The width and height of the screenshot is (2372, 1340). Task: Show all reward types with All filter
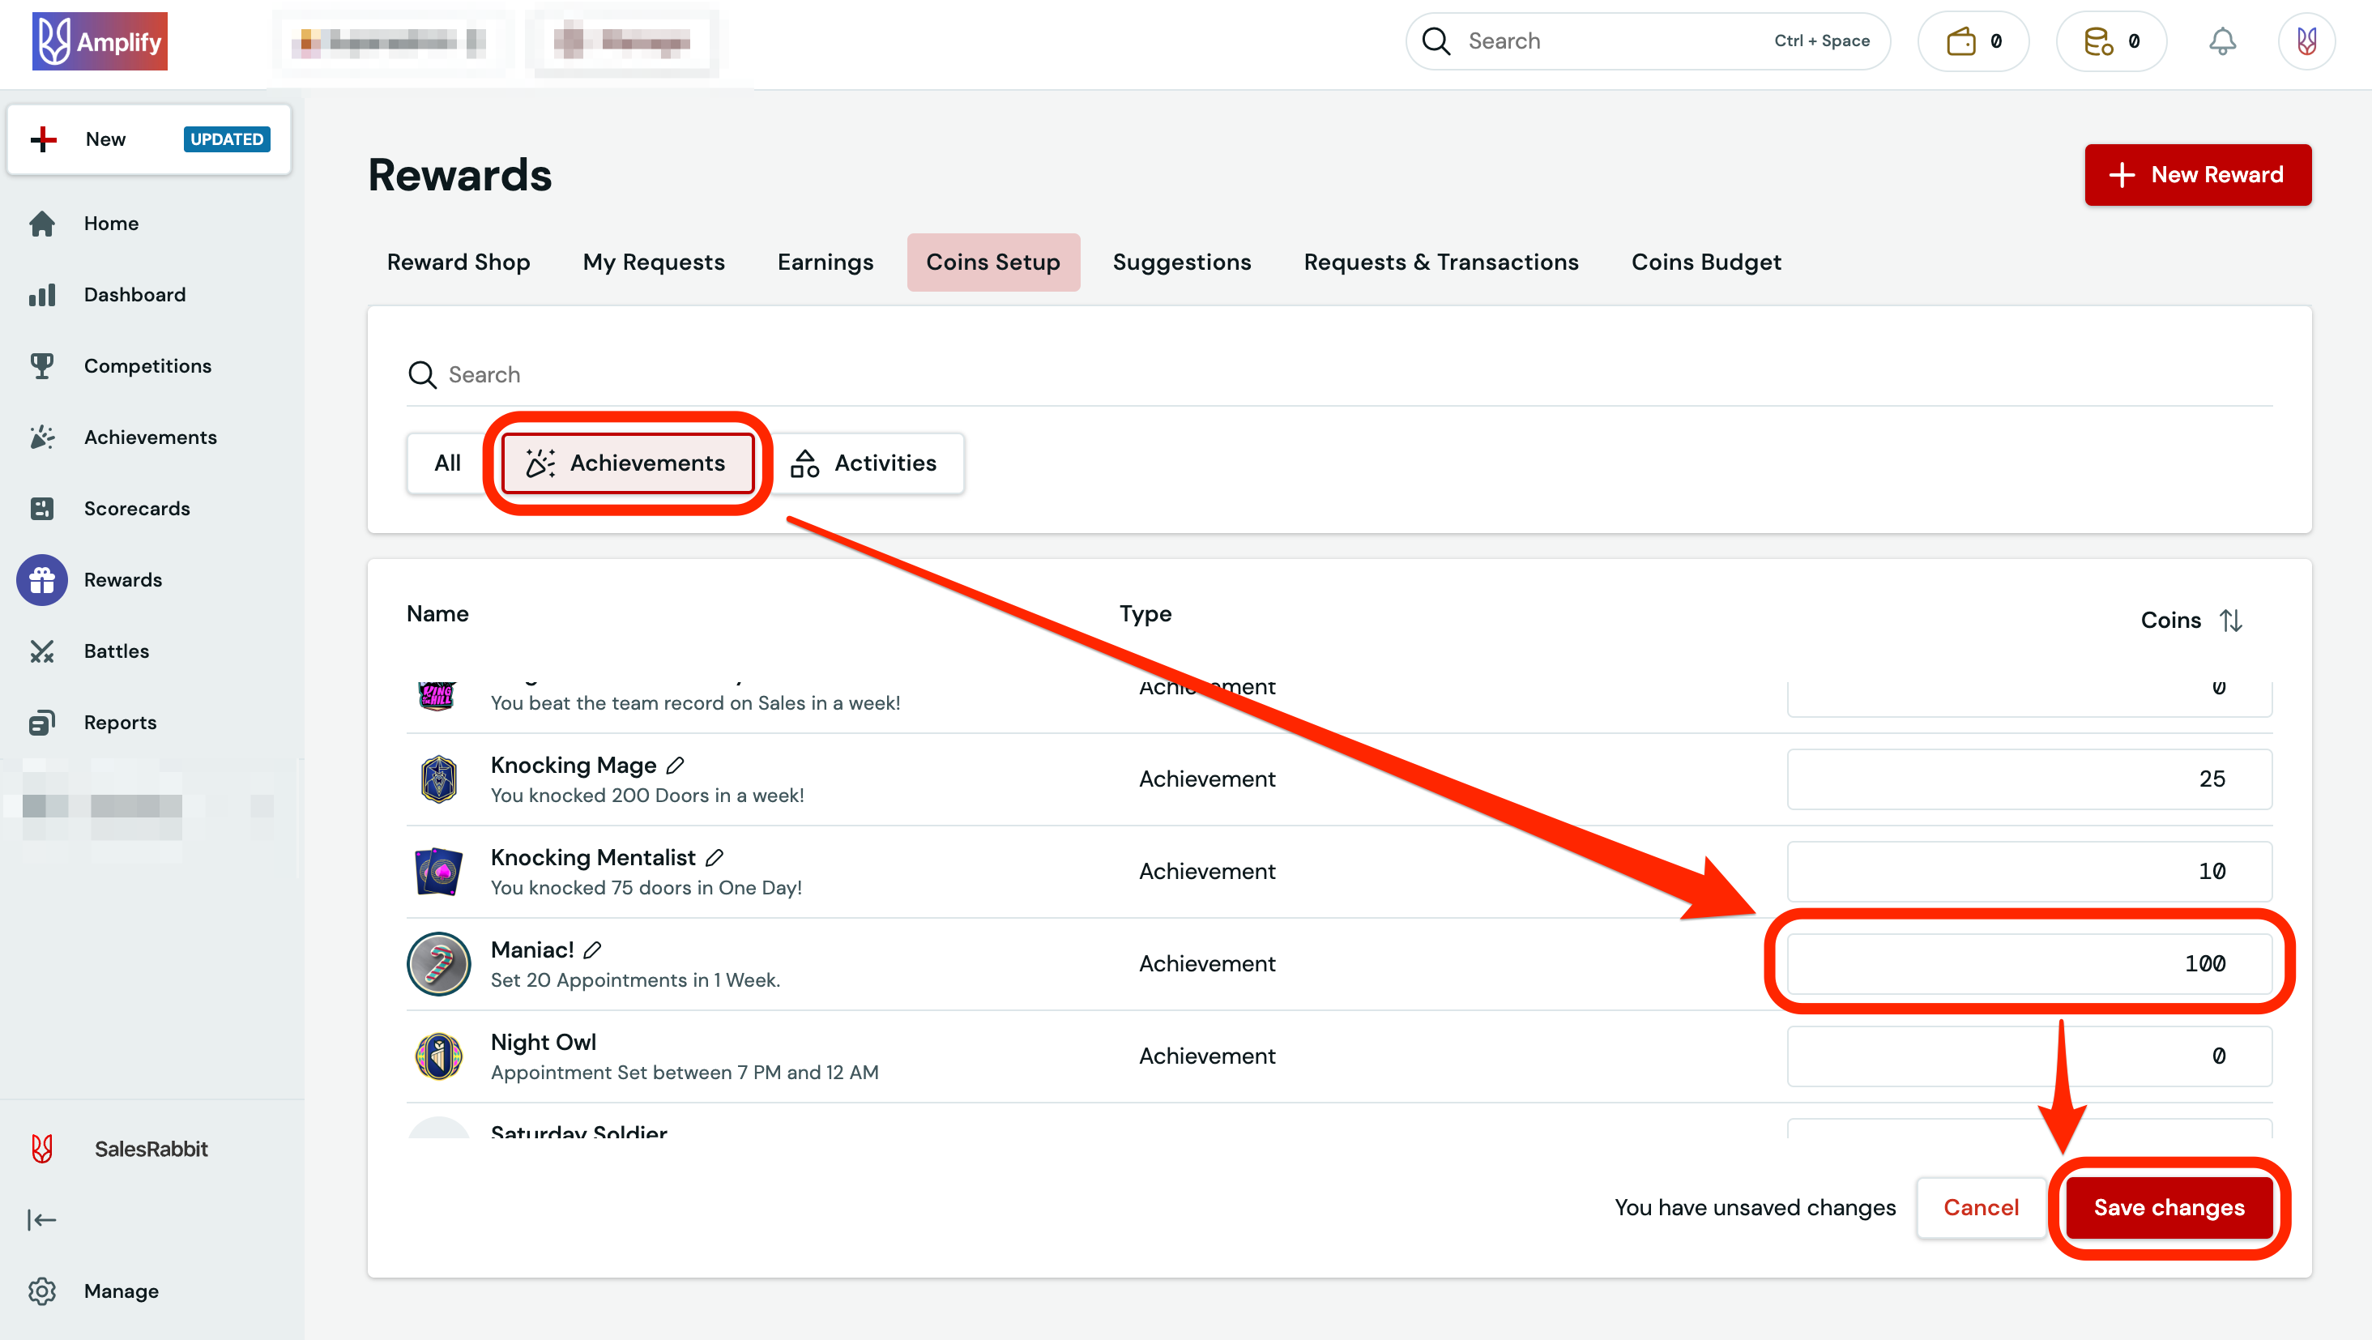[447, 463]
